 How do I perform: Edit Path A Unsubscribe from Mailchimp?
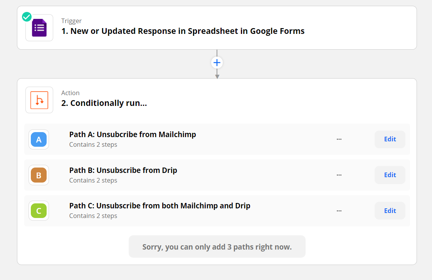point(390,139)
